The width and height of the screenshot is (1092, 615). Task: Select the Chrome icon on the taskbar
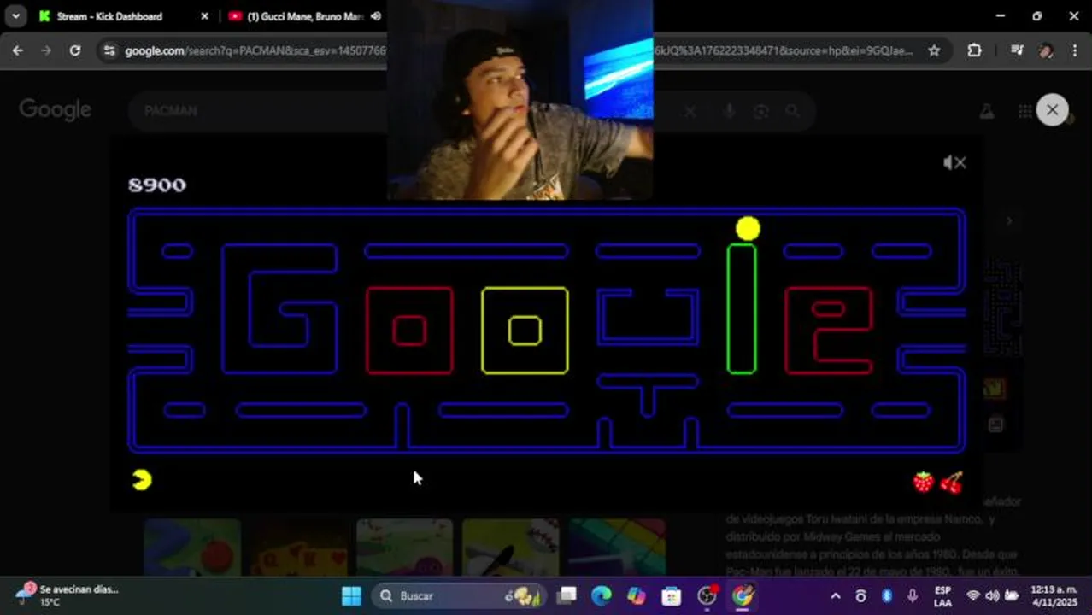tap(742, 595)
